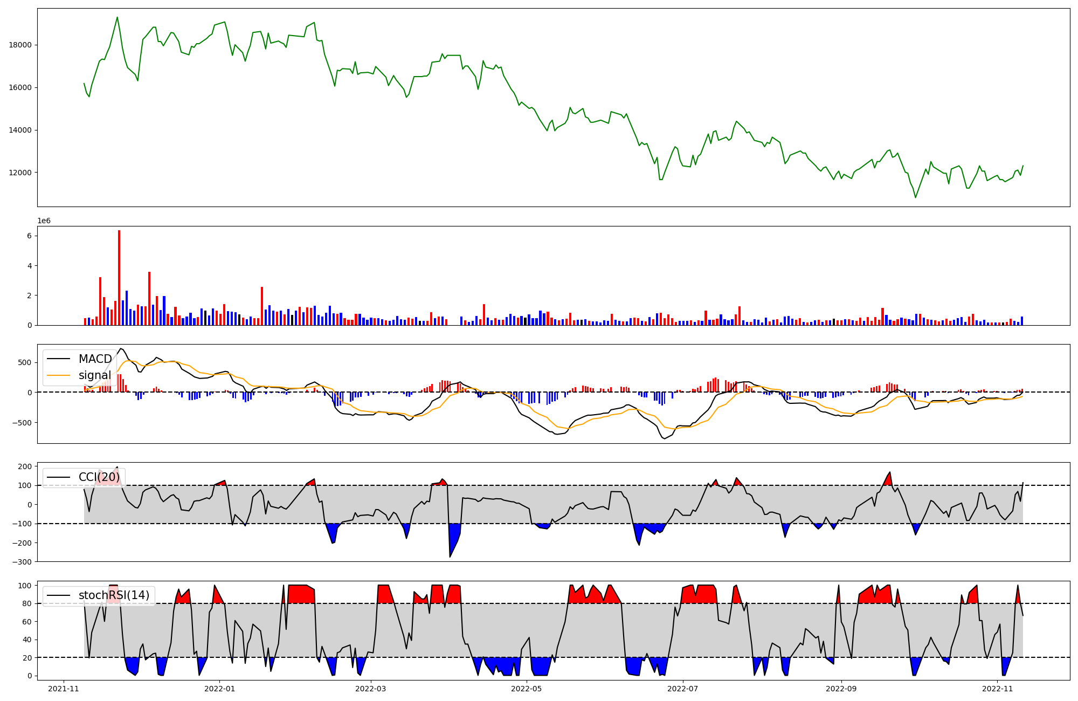Image resolution: width=1078 pixels, height=701 pixels.
Task: Select the 14000 price axis label
Action: 20,130
